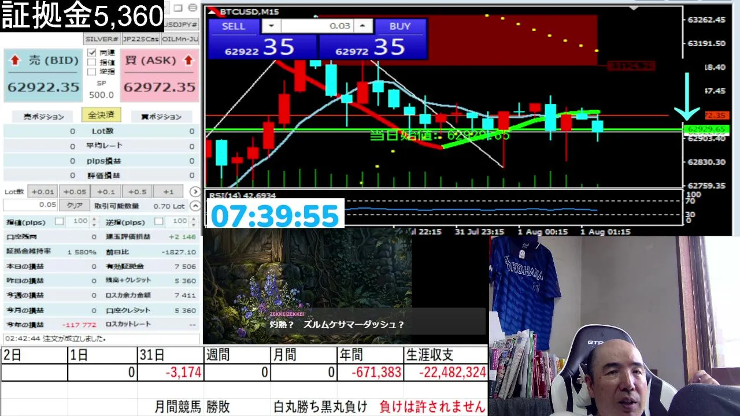Click the price scale label 63262.45
Screen dimensions: 740x416
706,20
